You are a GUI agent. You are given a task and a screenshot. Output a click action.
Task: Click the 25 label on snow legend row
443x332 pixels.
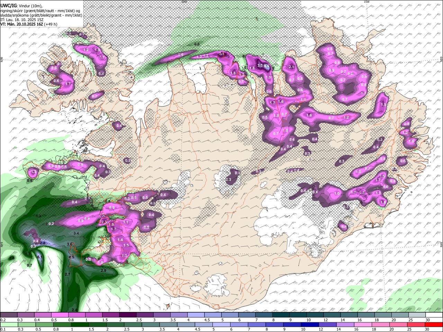point(410,320)
